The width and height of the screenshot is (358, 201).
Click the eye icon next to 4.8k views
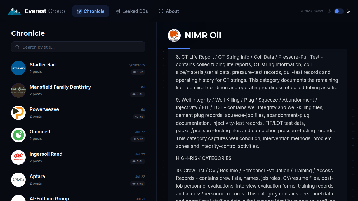click(x=134, y=94)
